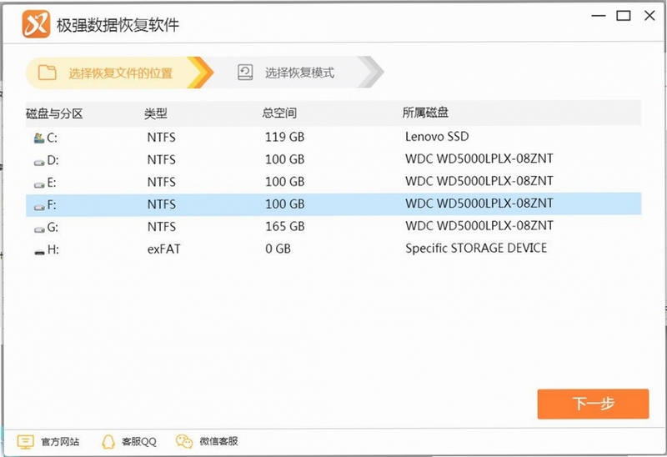The height and width of the screenshot is (457, 667).
Task: Click the orange app logo icon
Action: 36,24
